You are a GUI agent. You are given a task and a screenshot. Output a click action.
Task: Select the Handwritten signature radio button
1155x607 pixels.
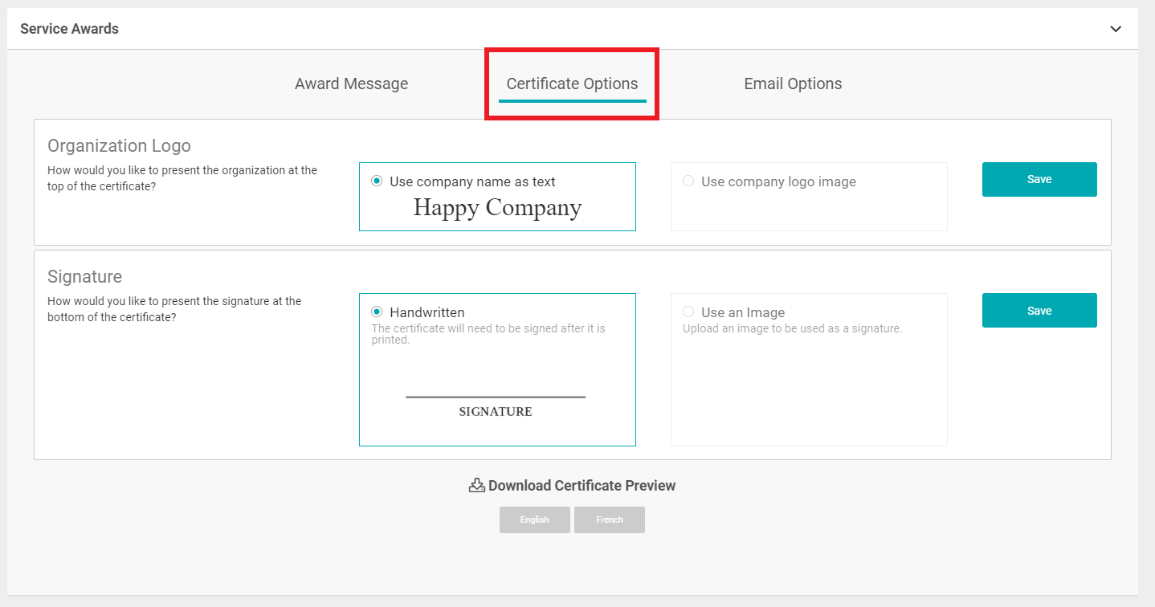pos(377,312)
